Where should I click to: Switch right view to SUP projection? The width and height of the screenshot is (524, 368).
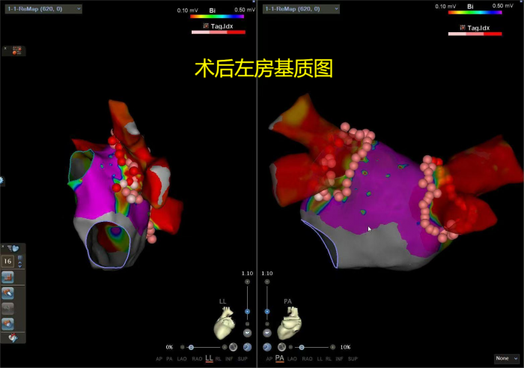356,359
